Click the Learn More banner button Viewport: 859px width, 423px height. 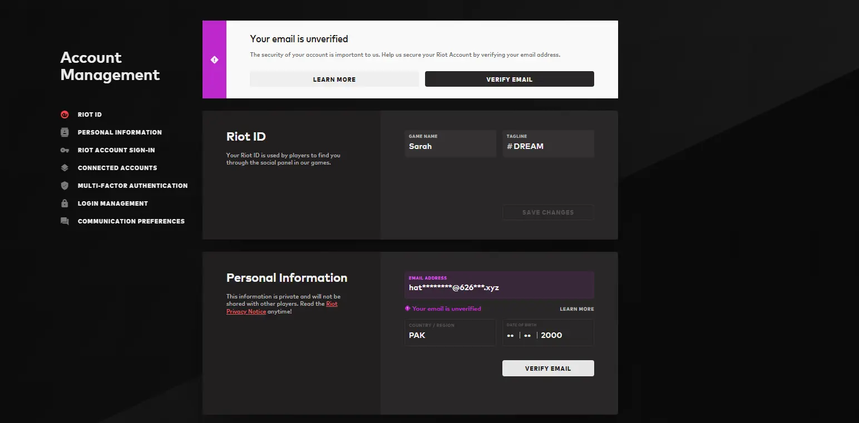click(x=334, y=79)
